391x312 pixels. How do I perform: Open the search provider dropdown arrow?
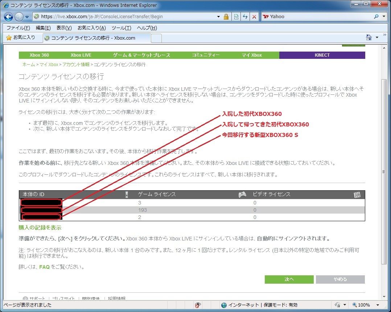tap(384, 16)
